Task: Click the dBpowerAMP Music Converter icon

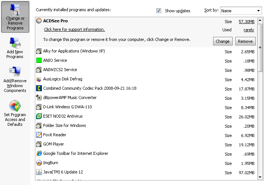Action: point(39,98)
